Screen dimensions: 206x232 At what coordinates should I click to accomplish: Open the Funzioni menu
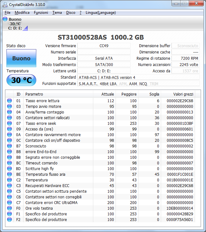pyautogui.click(x=41, y=13)
